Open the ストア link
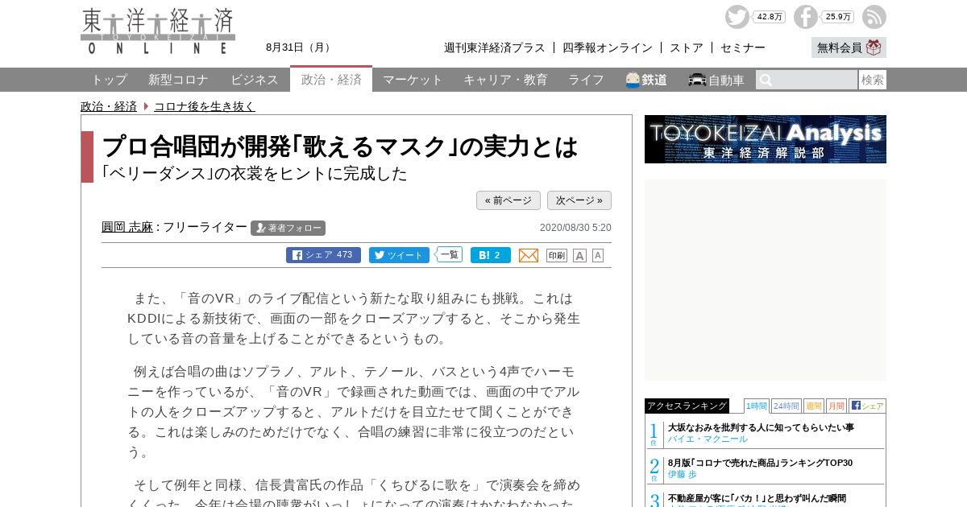This screenshot has height=507, width=967. pos(687,47)
